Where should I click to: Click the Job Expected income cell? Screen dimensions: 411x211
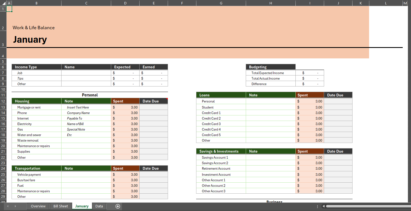(125, 73)
